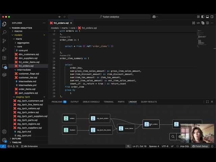Open the Search view in activity bar
Image resolution: width=216 pixels, height=162 pixels.
[x=4, y=32]
